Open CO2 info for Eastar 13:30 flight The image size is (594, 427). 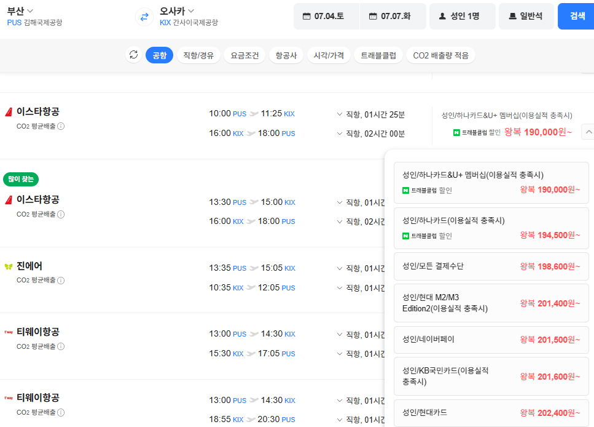point(61,214)
